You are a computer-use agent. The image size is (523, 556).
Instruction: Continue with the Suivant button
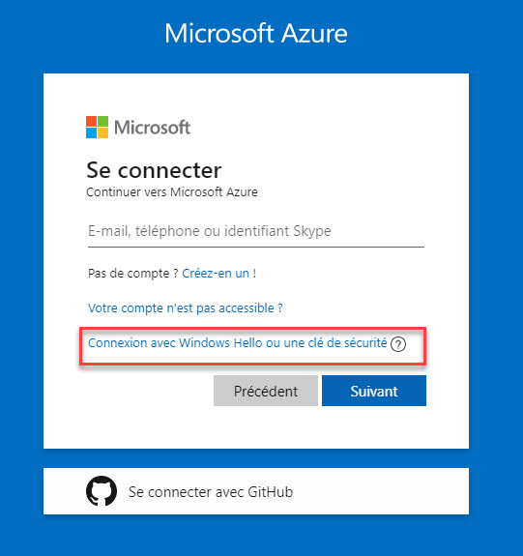[x=374, y=391]
